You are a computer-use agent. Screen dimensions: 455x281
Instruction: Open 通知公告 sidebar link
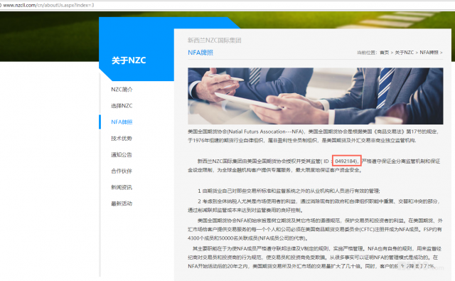pos(122,154)
